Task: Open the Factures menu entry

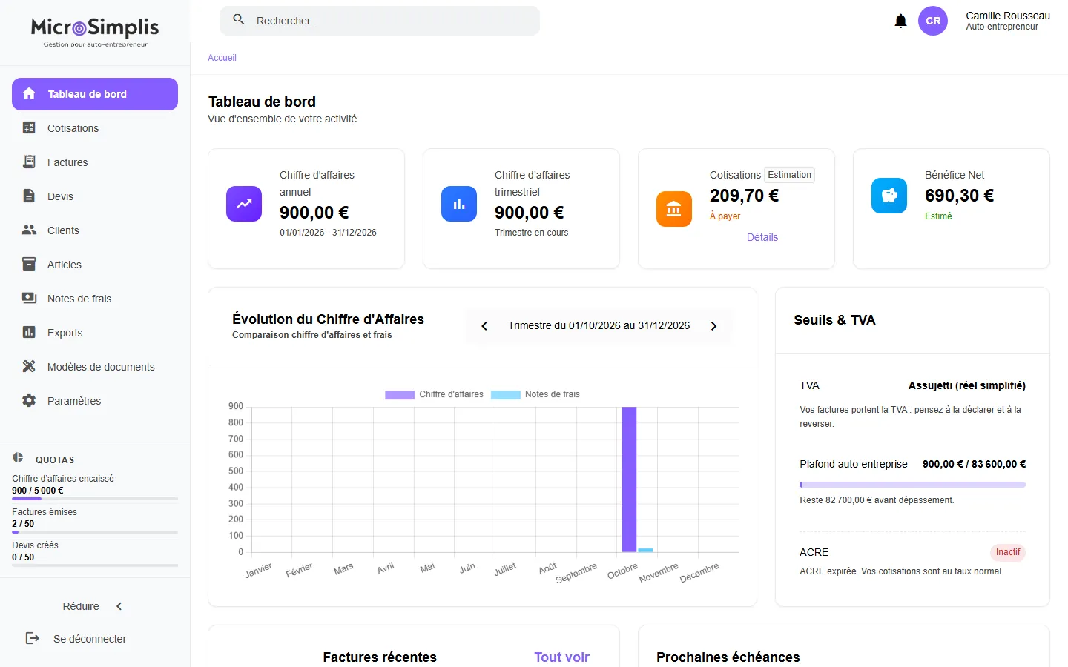Action: click(95, 162)
